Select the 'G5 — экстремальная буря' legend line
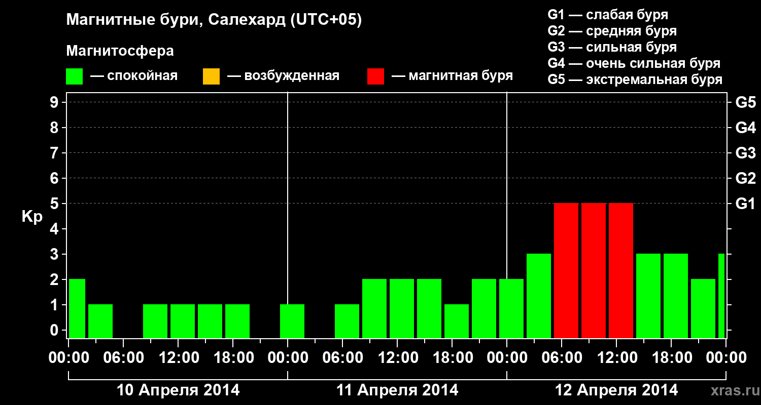This screenshot has height=405, width=761. 635,79
